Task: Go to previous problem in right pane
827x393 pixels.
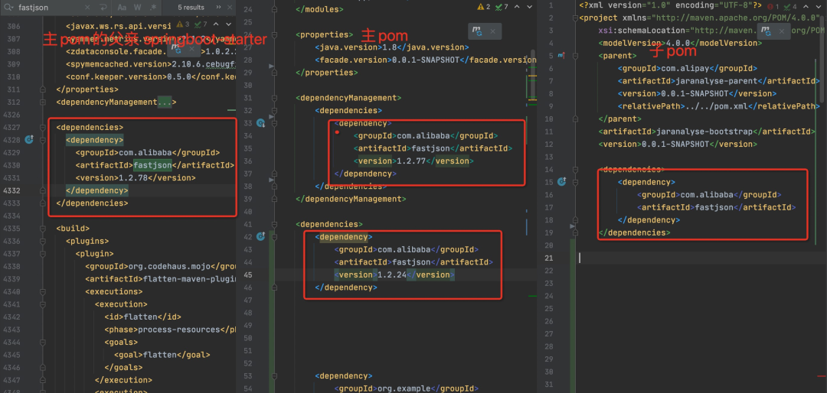Action: click(805, 6)
